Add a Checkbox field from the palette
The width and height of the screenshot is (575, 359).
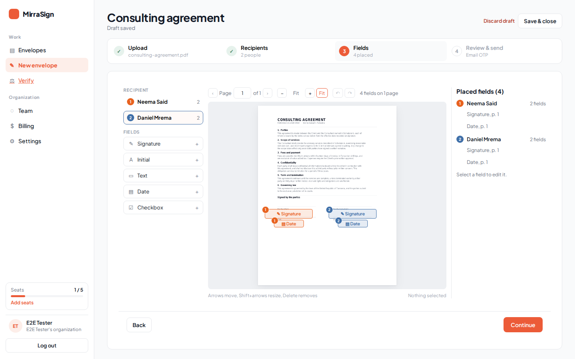coord(163,207)
